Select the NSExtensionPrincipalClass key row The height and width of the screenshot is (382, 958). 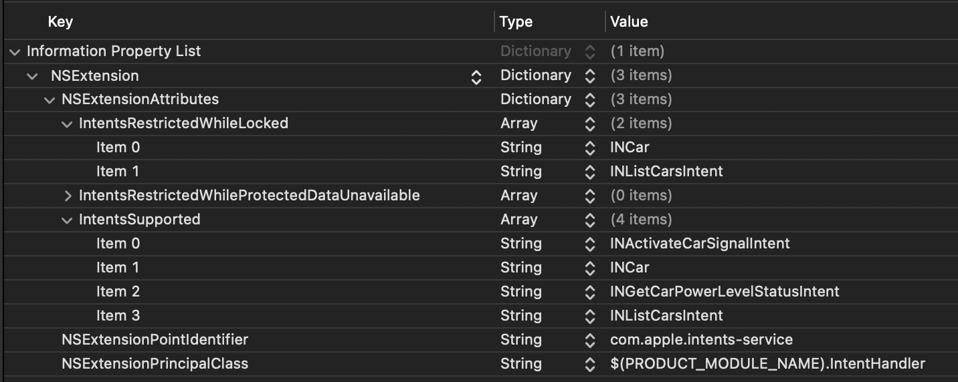pos(155,364)
